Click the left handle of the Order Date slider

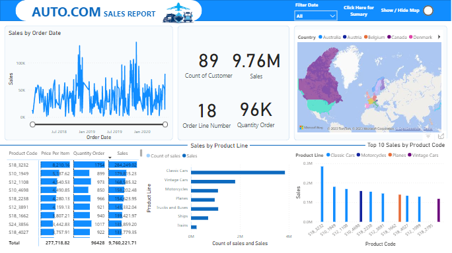pos(32,125)
